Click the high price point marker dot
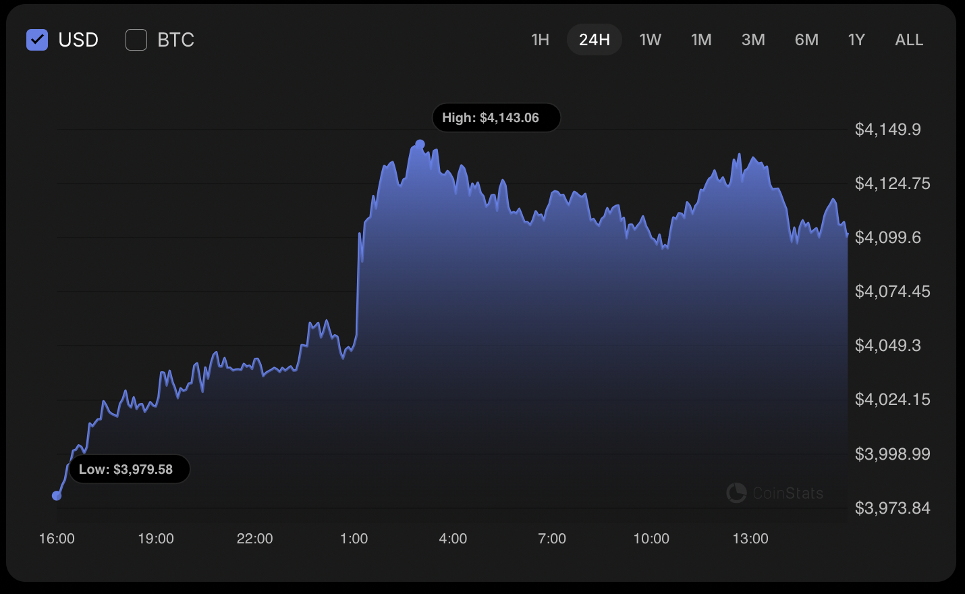The image size is (965, 594). pos(420,144)
